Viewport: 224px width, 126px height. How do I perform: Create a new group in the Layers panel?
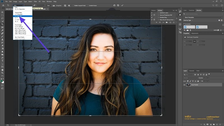pyautogui.click(x=214, y=124)
